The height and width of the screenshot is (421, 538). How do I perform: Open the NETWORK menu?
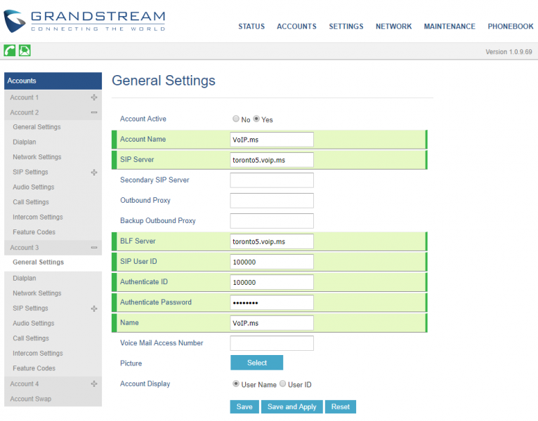tap(393, 27)
